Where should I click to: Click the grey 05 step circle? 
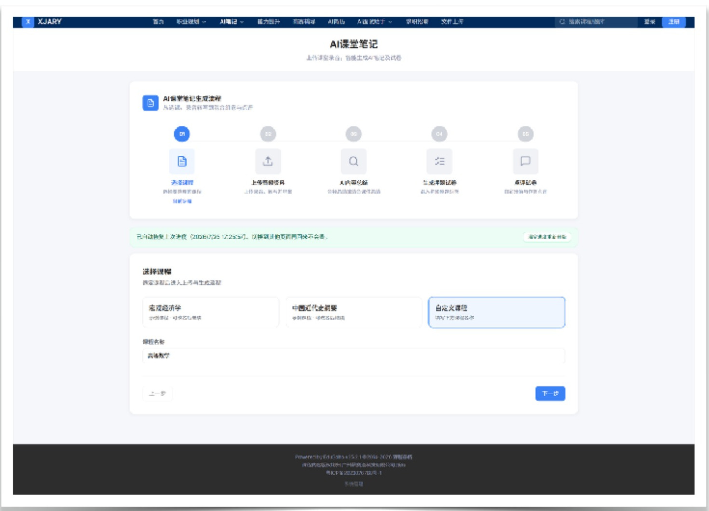point(525,134)
